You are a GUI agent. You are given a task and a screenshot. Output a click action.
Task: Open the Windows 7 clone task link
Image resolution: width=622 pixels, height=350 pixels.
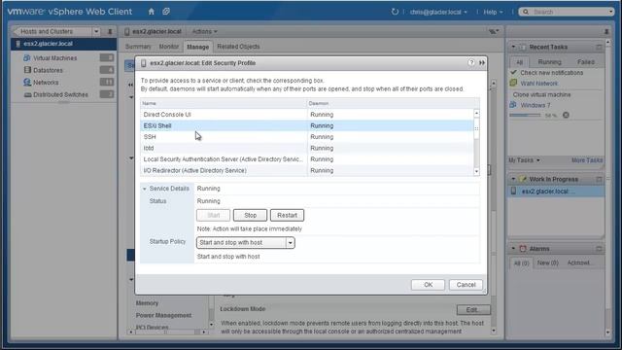click(536, 105)
